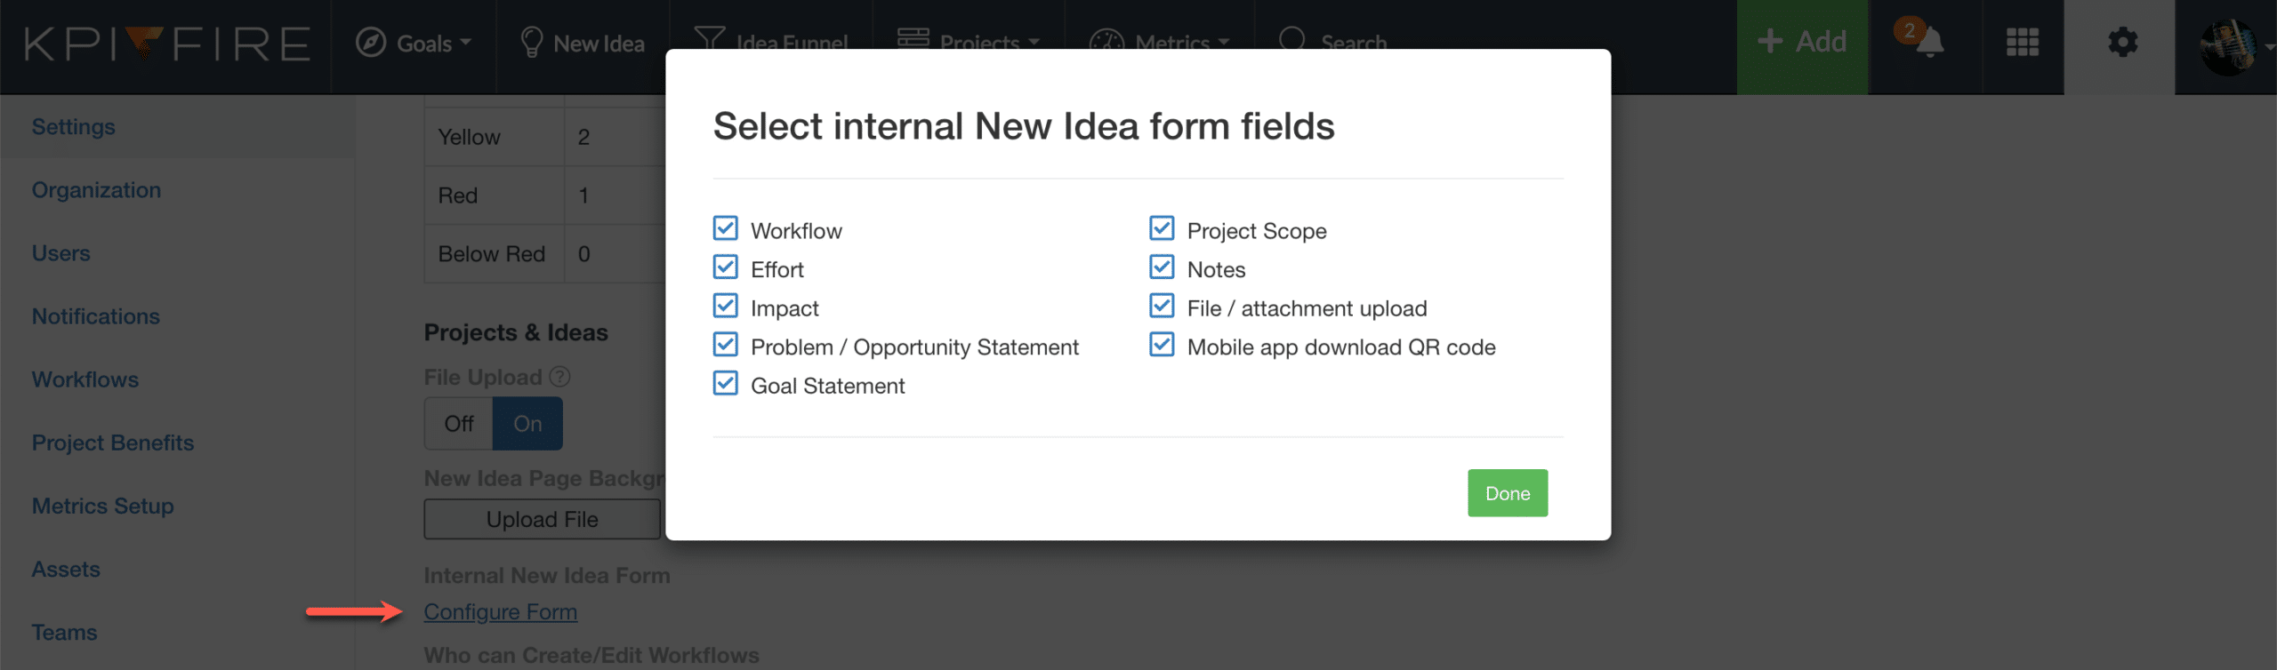Viewport: 2277px width, 670px height.
Task: Switch File Upload toggle to Off
Action: tap(459, 424)
